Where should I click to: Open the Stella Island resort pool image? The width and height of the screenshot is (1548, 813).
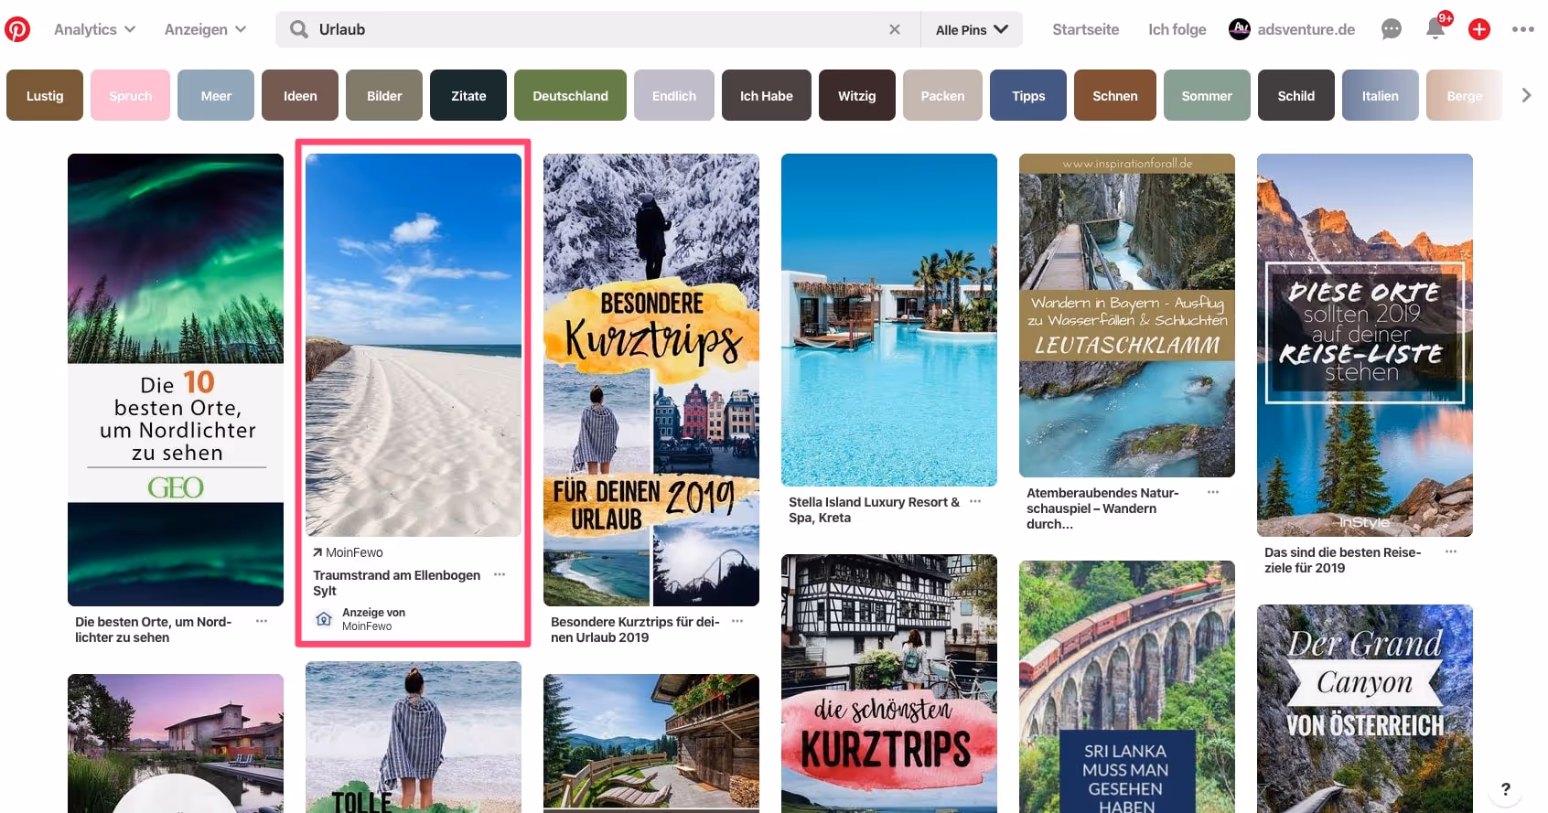889,320
